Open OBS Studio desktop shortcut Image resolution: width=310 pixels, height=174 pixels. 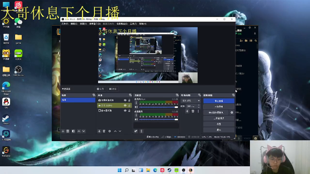pos(18,71)
